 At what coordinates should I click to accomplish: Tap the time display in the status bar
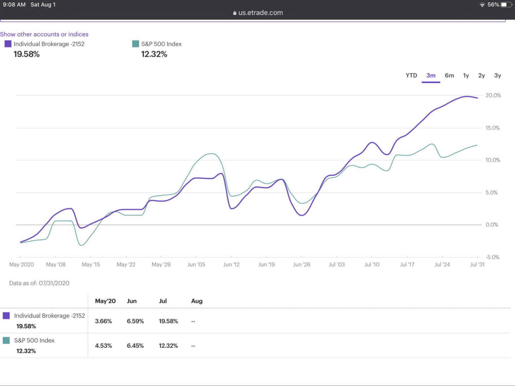(x=13, y=5)
